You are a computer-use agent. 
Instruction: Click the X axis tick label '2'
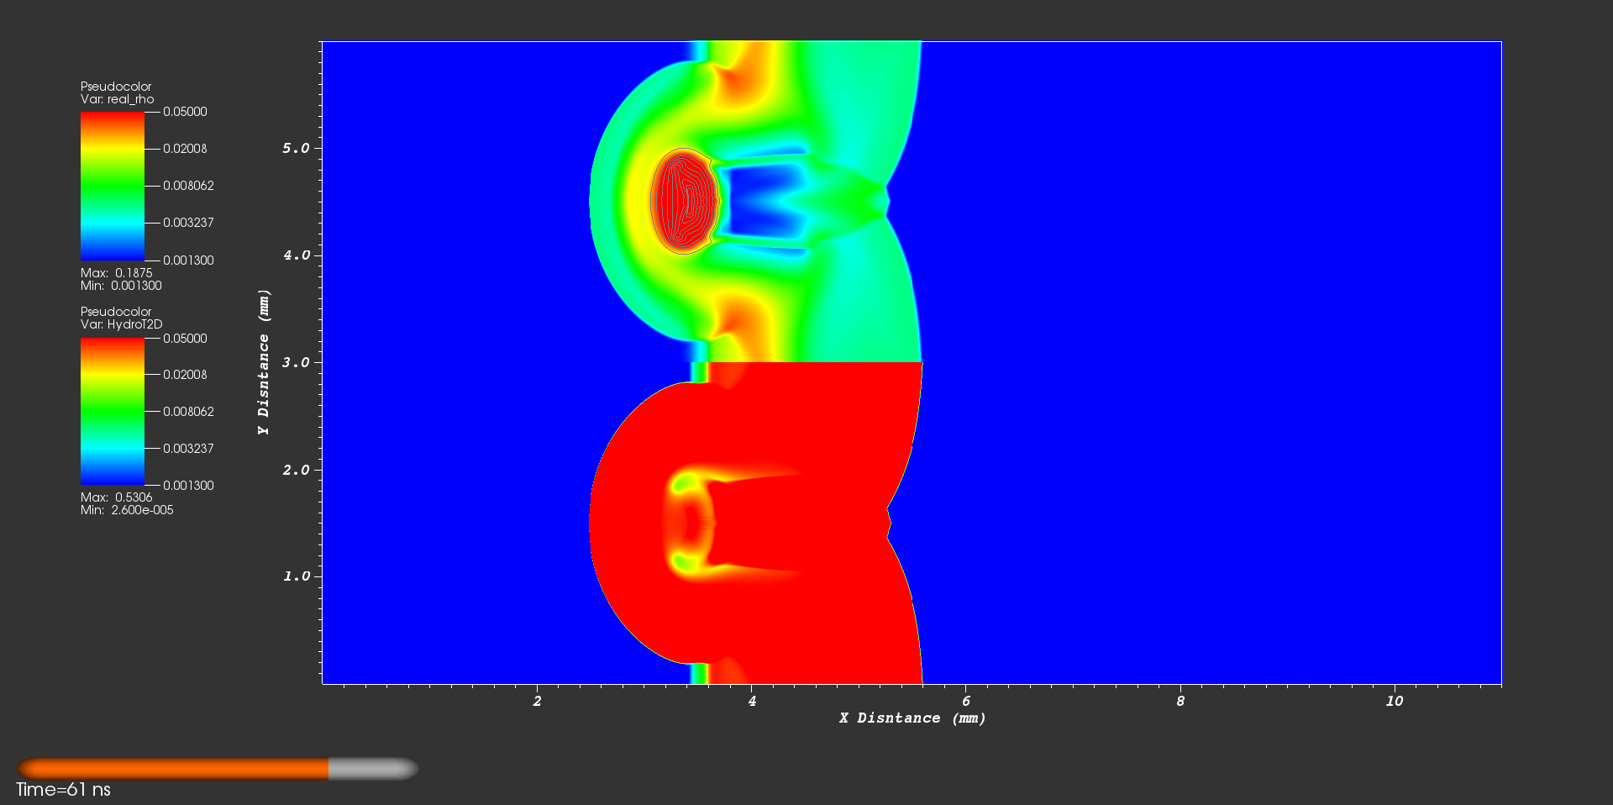click(537, 701)
